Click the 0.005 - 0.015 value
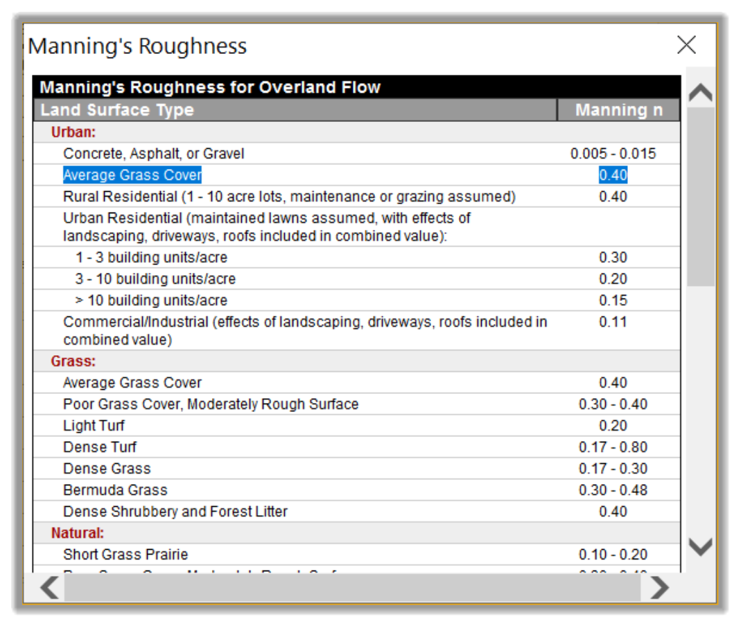This screenshot has width=741, height=628. (x=613, y=154)
